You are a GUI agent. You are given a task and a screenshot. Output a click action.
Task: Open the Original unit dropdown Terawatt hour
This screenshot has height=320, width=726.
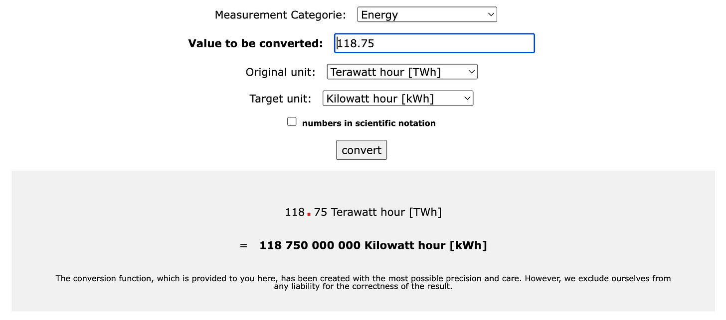(x=402, y=72)
